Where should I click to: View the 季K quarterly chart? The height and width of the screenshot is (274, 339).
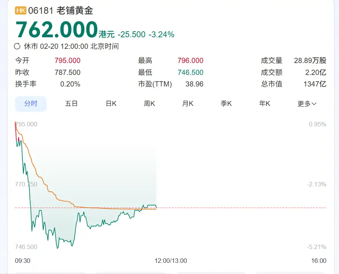tap(226, 104)
